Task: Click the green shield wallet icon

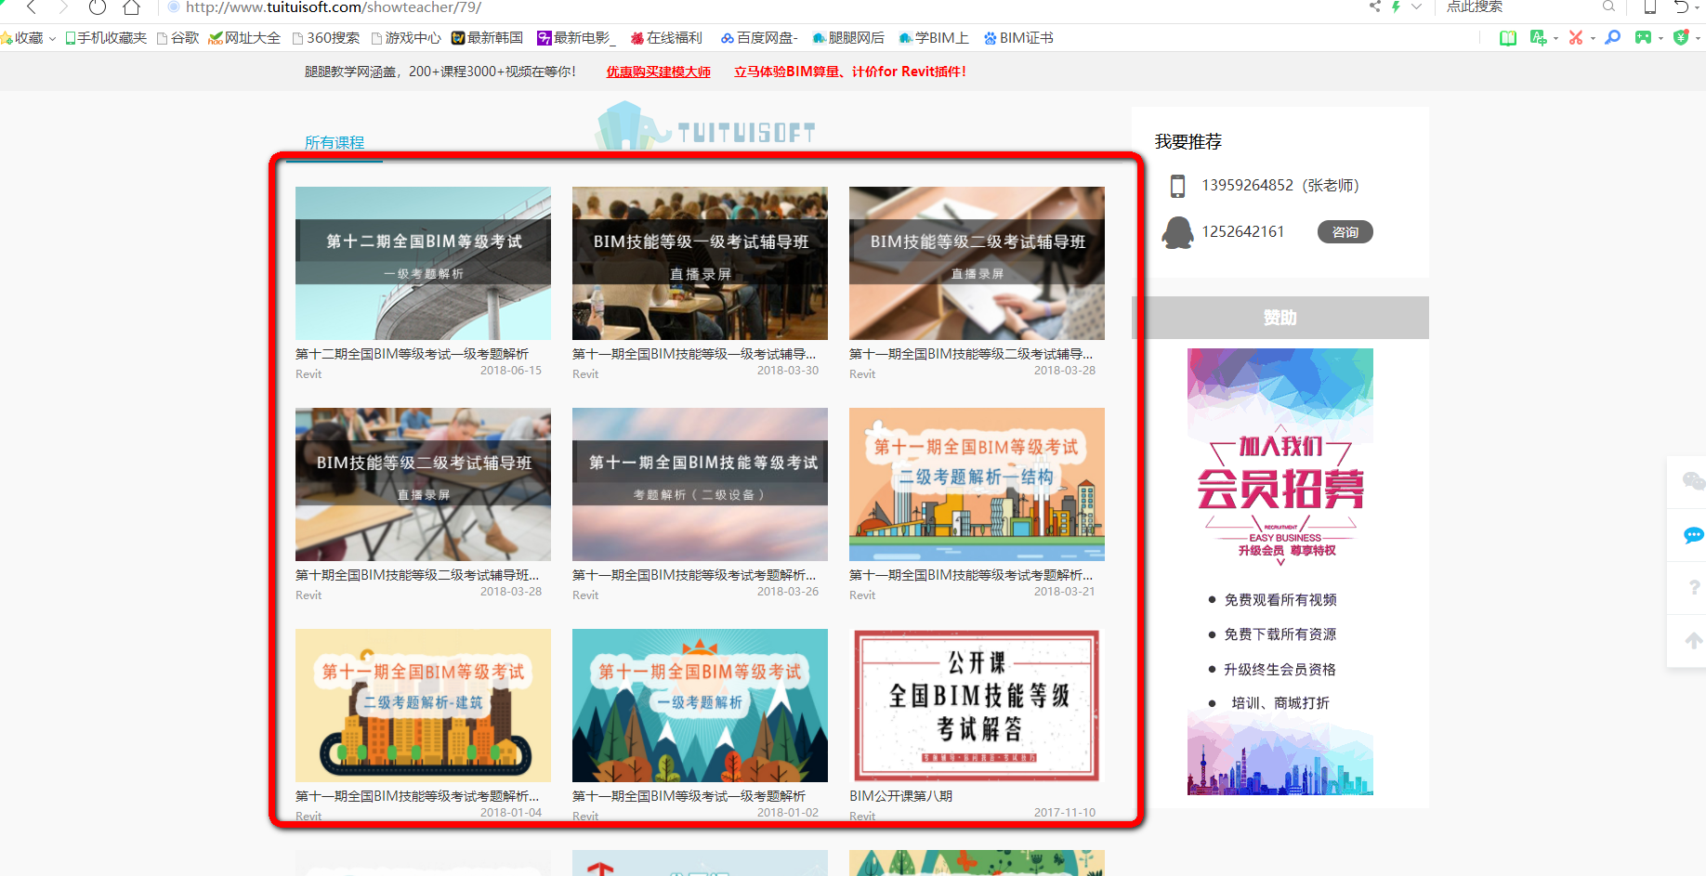Action: click(x=1681, y=38)
